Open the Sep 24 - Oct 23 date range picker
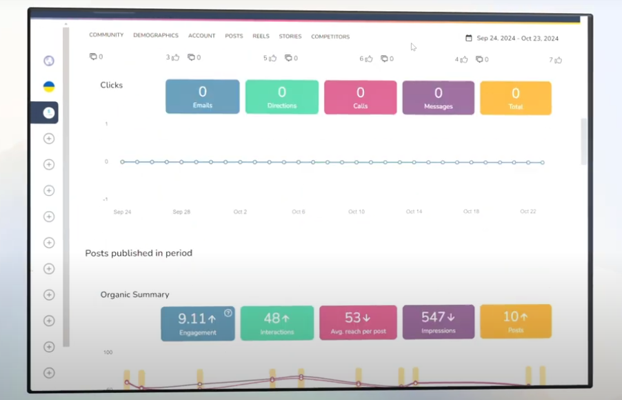The height and width of the screenshot is (400, 622). [x=517, y=39]
